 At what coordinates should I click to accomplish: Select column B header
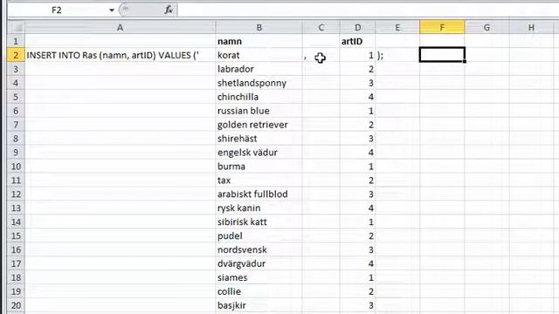point(259,27)
